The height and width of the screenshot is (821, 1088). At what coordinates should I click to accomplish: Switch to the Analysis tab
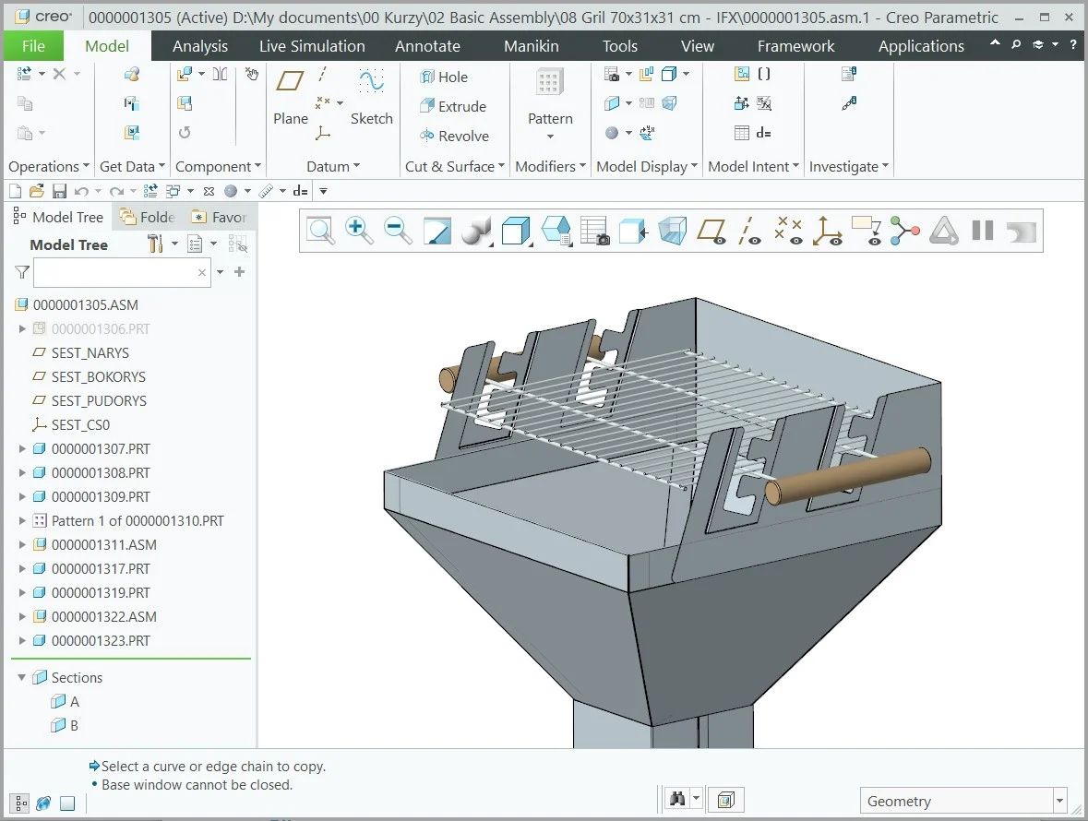199,45
